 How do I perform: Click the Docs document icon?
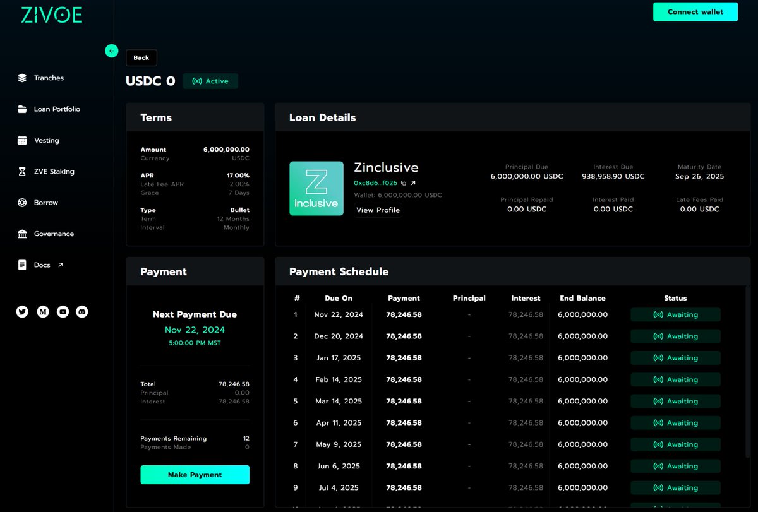[x=22, y=265]
